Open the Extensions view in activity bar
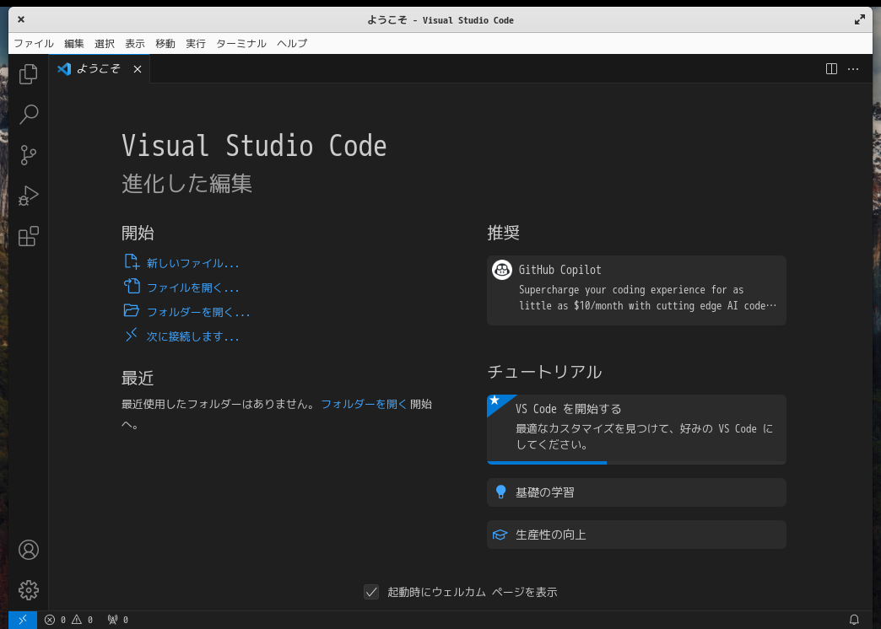 pyautogui.click(x=28, y=236)
